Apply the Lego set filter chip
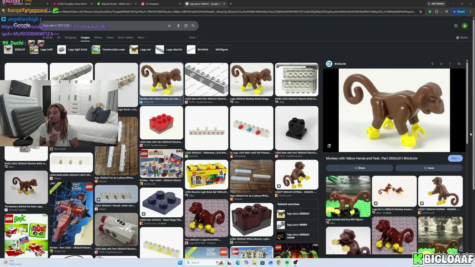The width and height of the screenshot is (475, 267). coord(141,49)
